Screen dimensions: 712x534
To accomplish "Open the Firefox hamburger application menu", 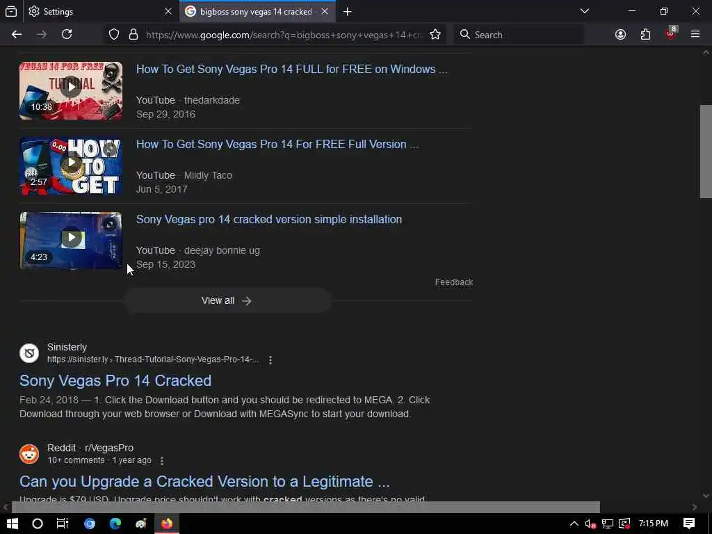I will coord(695,35).
